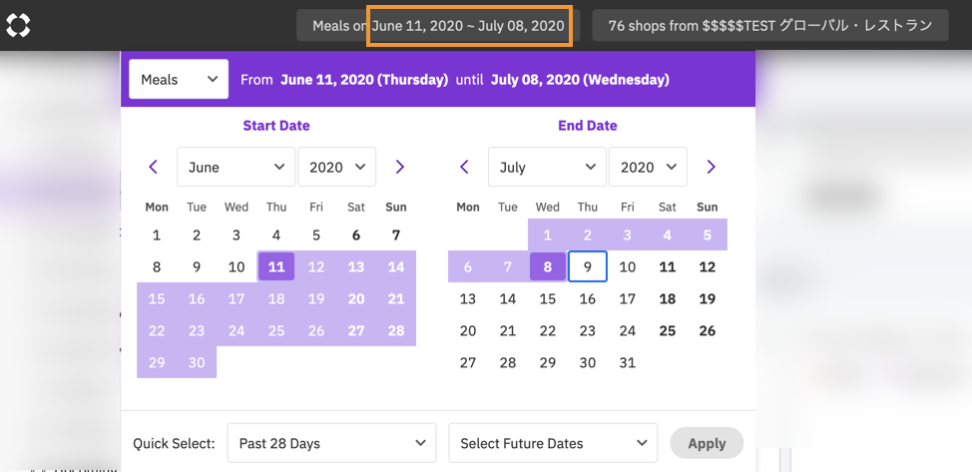Go to next month in End Date calendar
The width and height of the screenshot is (972, 472).
(x=711, y=167)
